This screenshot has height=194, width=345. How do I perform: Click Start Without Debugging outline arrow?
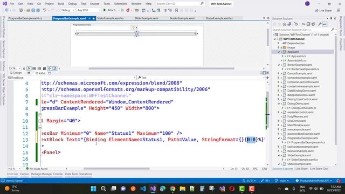coord(122,10)
